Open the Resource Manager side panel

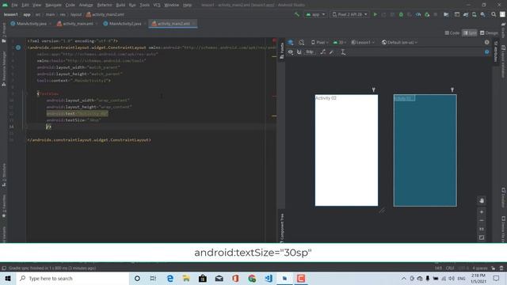tap(4, 69)
